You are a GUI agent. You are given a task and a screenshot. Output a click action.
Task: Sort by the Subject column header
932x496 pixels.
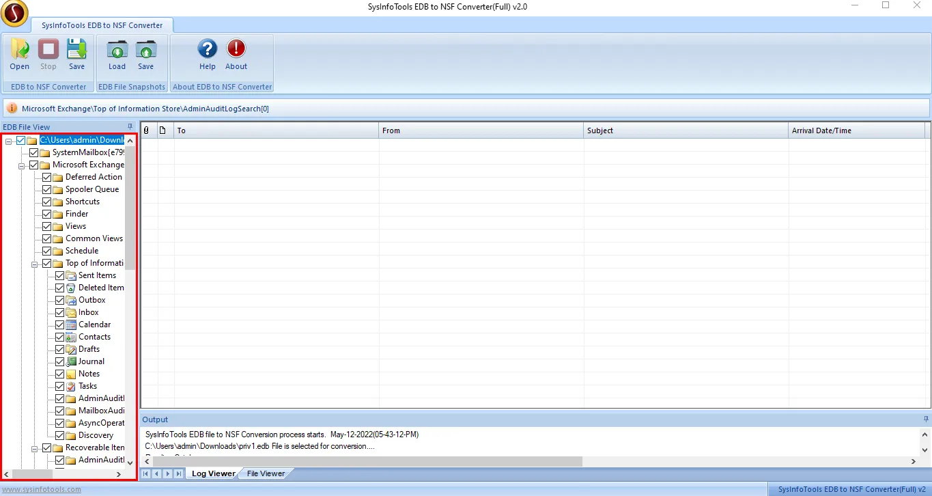pos(686,130)
